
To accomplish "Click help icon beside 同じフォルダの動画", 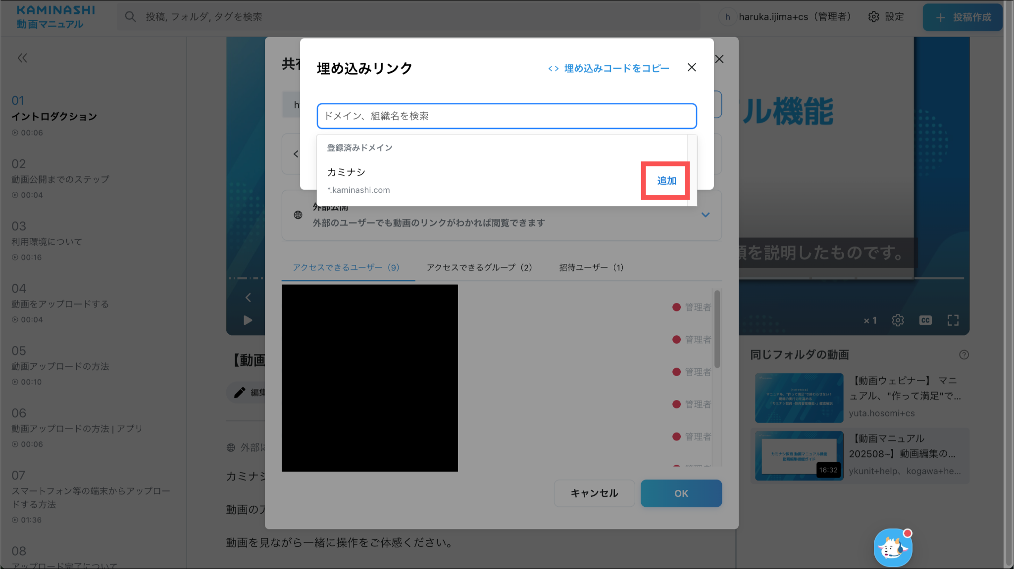I will pyautogui.click(x=963, y=354).
